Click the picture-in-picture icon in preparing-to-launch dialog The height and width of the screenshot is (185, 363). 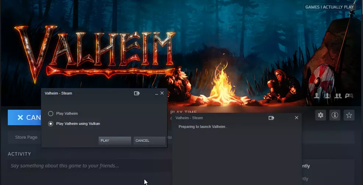[272, 118]
